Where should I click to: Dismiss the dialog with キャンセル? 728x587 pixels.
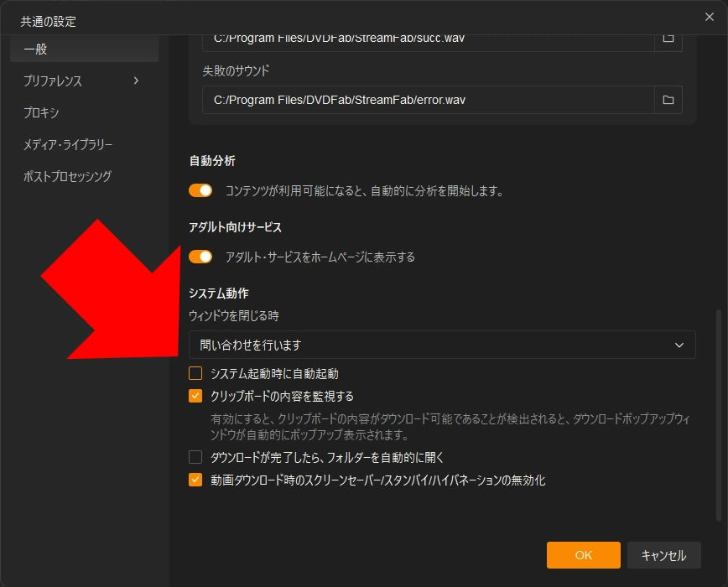[663, 555]
